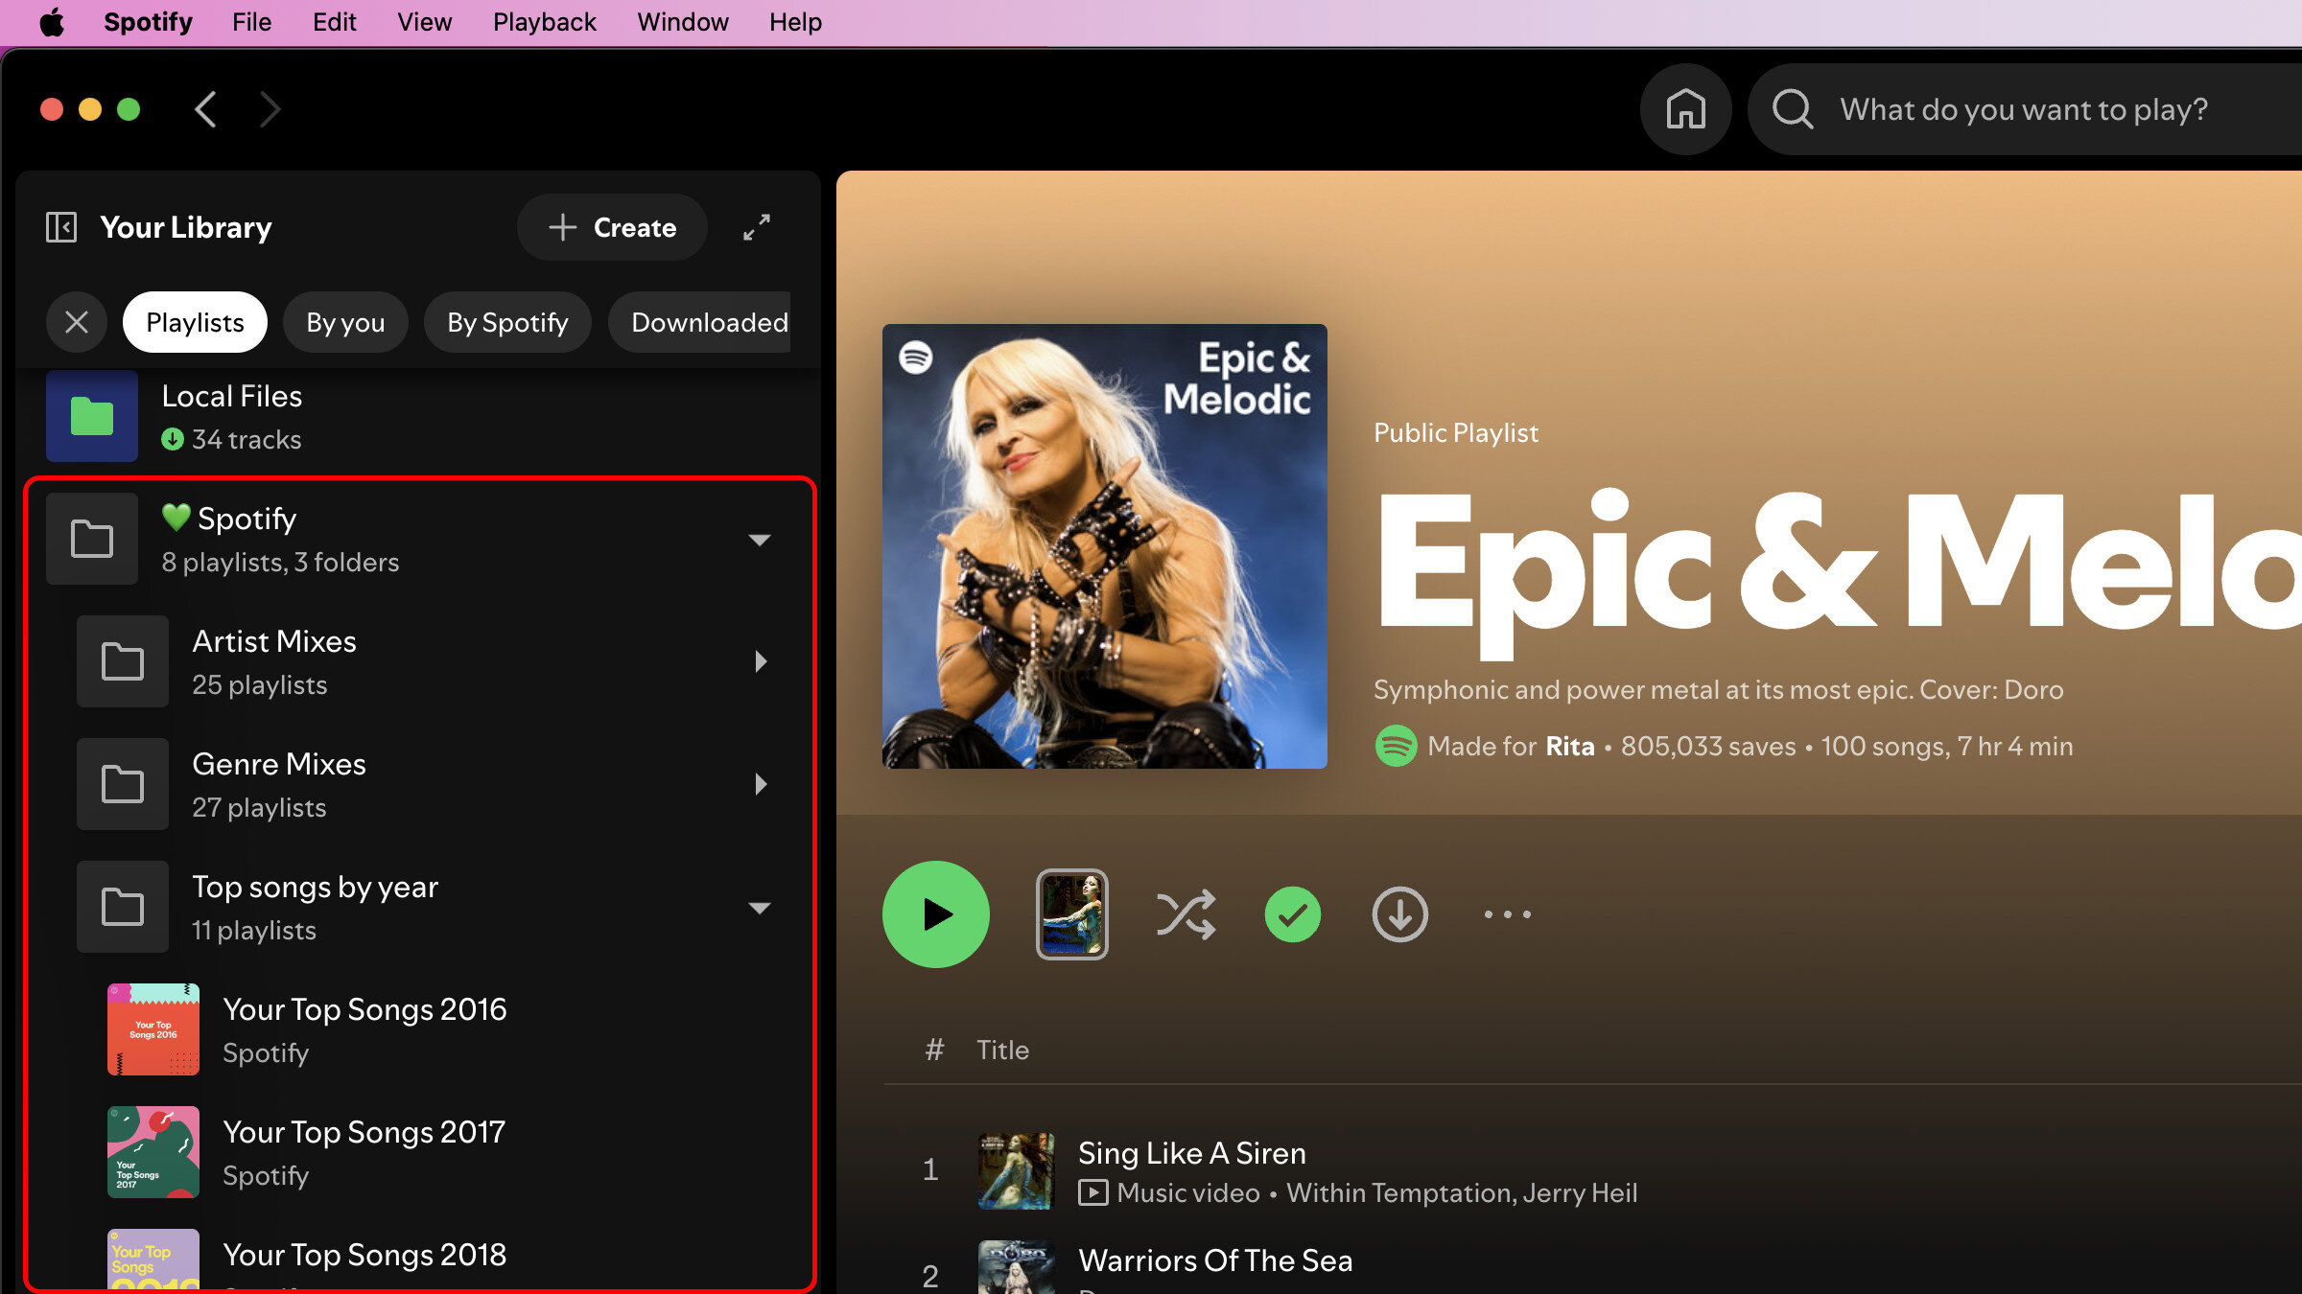Select the By Spotify filter tab

(507, 322)
